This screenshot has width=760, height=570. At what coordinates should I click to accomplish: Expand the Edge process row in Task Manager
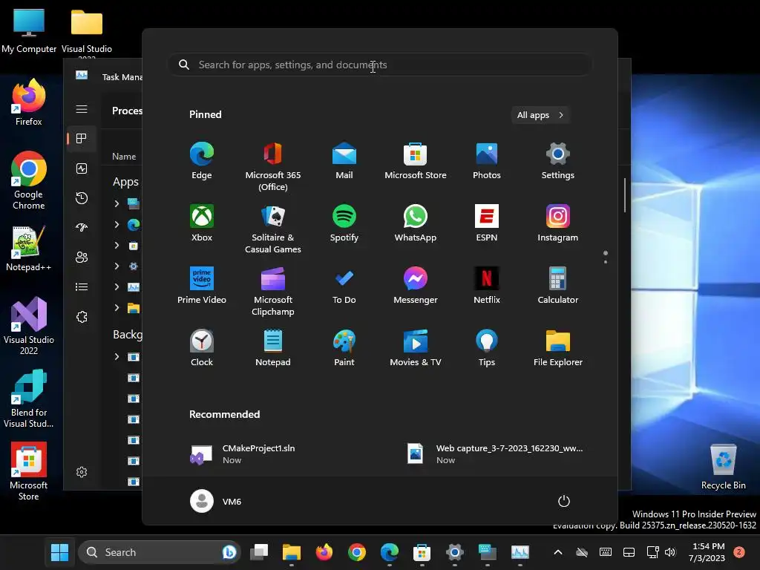pyautogui.click(x=117, y=224)
